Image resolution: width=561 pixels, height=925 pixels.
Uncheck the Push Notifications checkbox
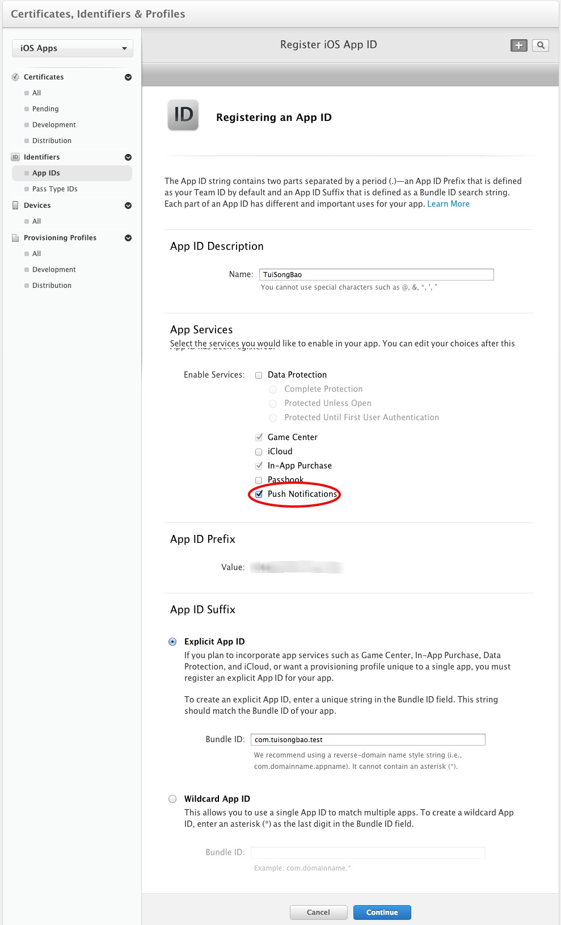pos(259,494)
